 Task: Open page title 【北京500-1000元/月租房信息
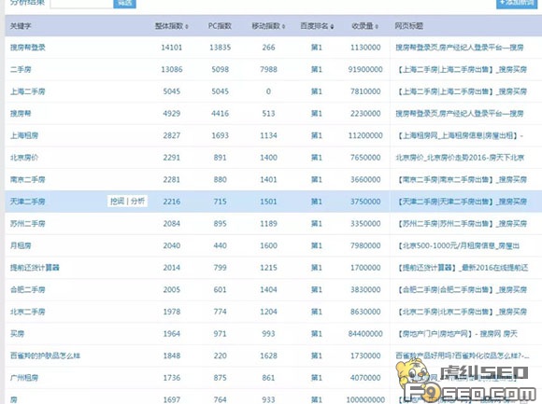(x=458, y=245)
